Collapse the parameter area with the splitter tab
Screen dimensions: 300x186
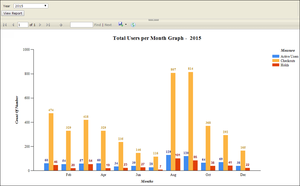[153, 19]
